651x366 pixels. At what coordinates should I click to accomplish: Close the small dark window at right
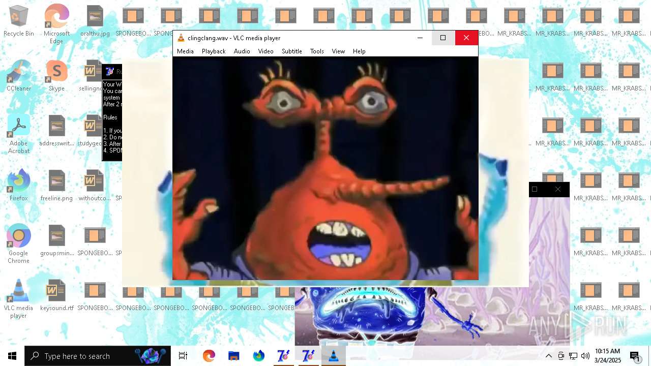tap(558, 189)
